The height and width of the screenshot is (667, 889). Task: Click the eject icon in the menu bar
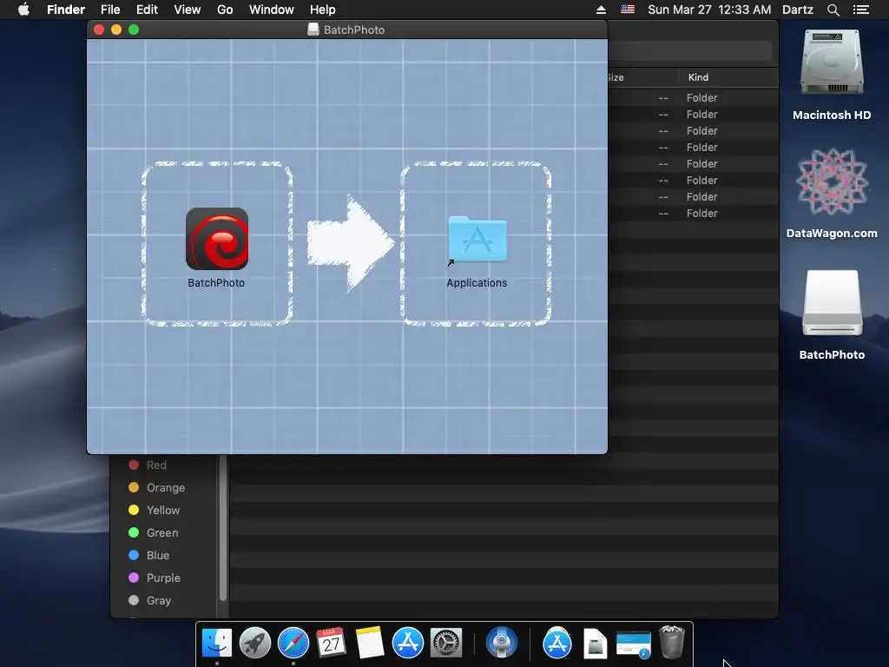(601, 10)
